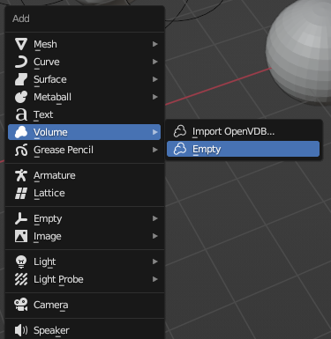
Task: Click the Light bulb icon
Action: click(x=21, y=262)
